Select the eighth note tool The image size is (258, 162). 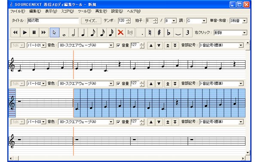pyautogui.click(x=92, y=32)
